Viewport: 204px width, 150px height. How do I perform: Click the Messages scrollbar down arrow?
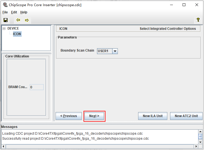[x=200, y=142]
